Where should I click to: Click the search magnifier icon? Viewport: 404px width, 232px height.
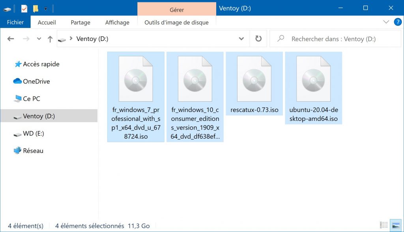click(x=281, y=39)
